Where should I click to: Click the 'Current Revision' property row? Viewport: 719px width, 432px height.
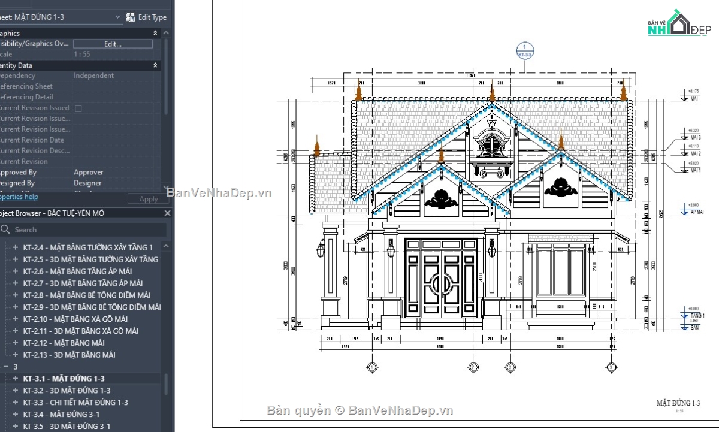[x=80, y=162]
